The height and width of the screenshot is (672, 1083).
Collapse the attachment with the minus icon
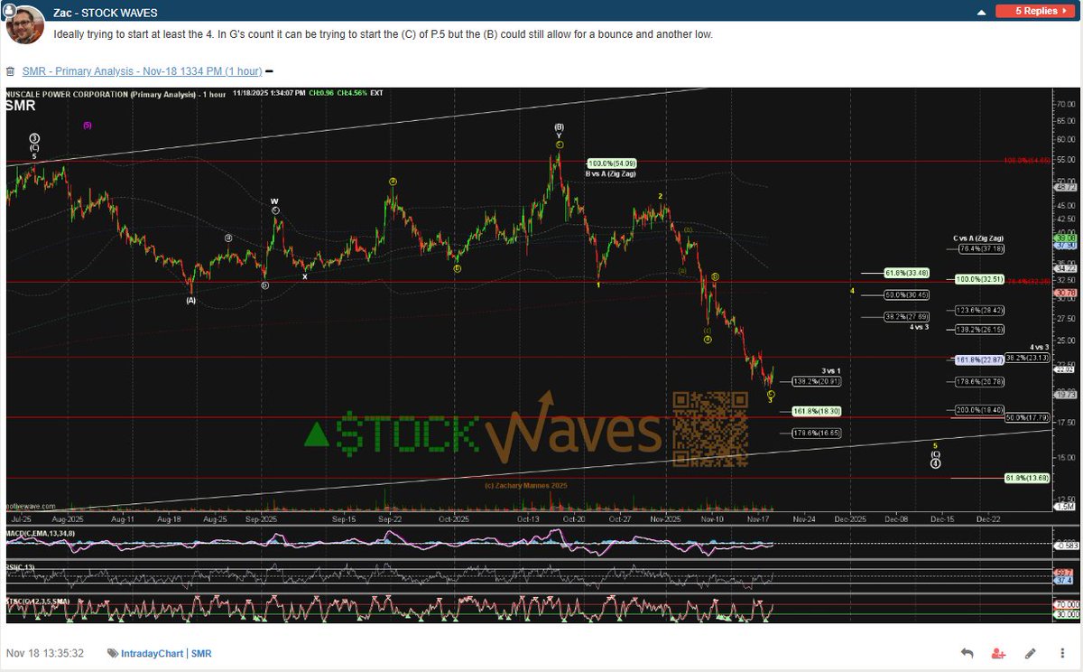(x=269, y=71)
